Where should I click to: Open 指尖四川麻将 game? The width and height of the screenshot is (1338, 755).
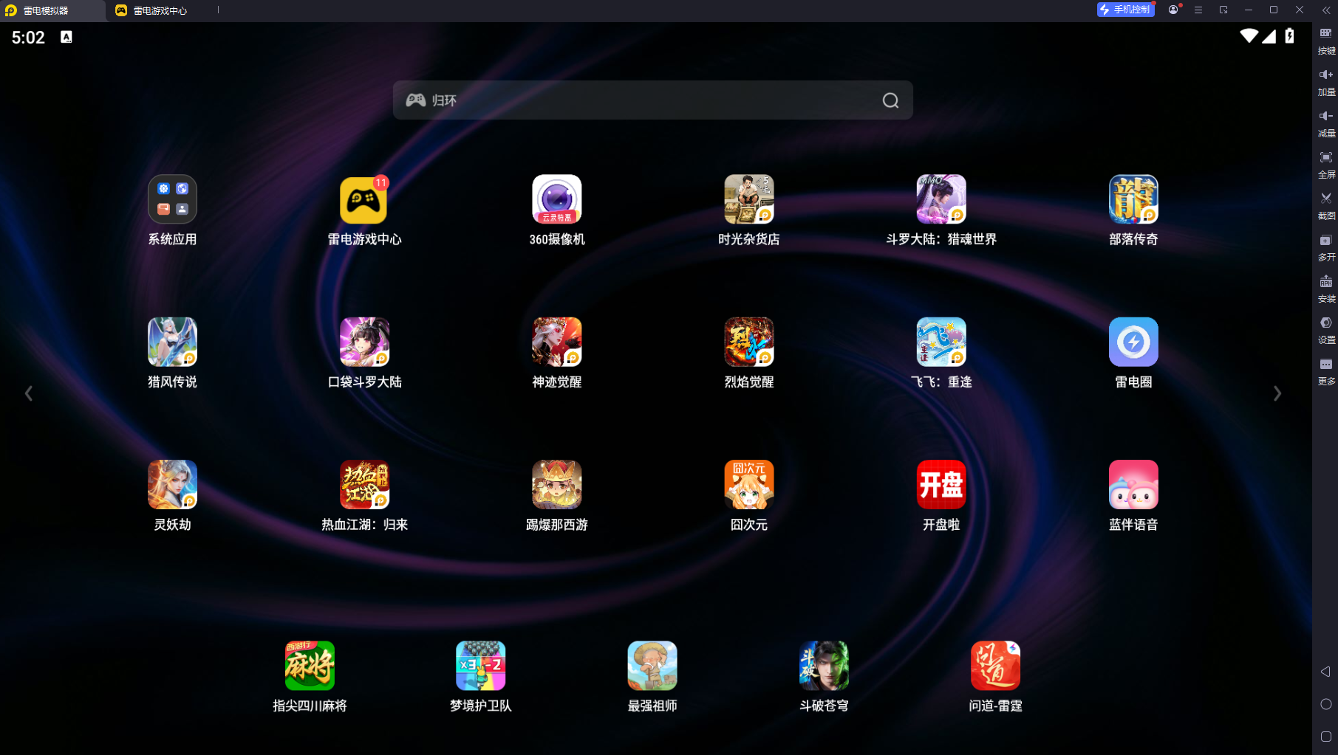[310, 666]
